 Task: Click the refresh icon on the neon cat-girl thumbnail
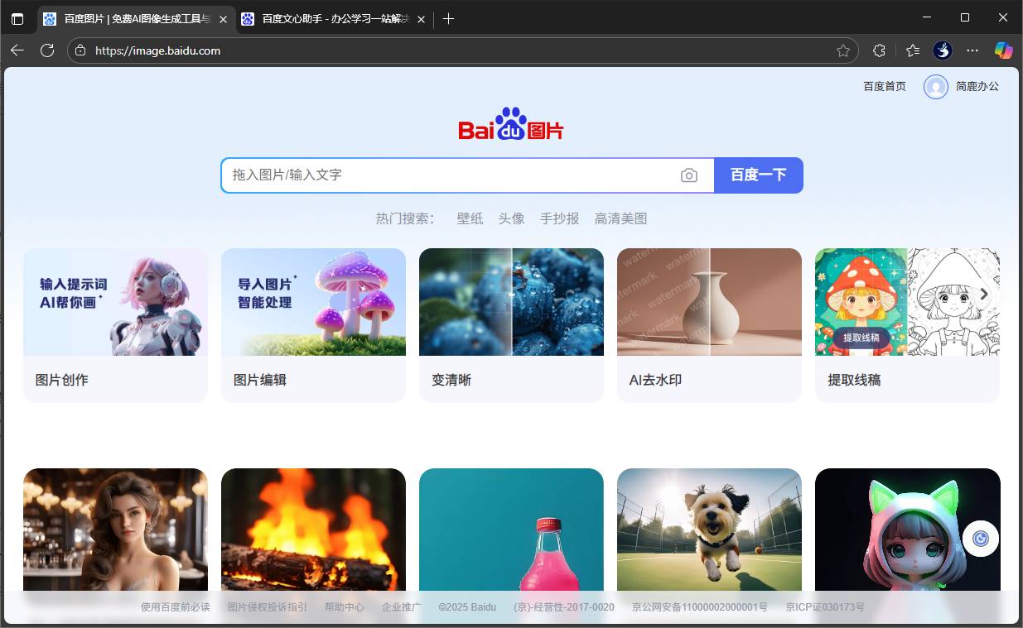[980, 539]
